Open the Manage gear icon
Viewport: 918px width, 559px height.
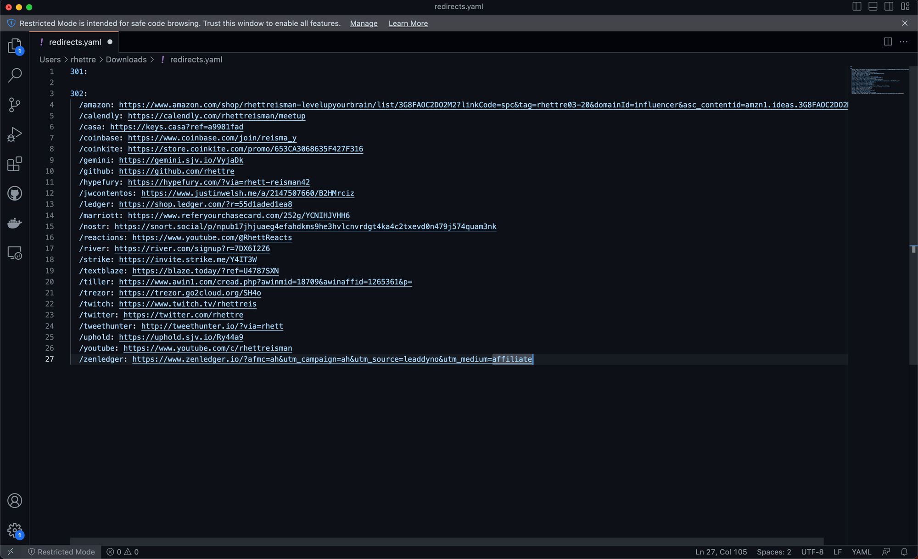click(15, 531)
